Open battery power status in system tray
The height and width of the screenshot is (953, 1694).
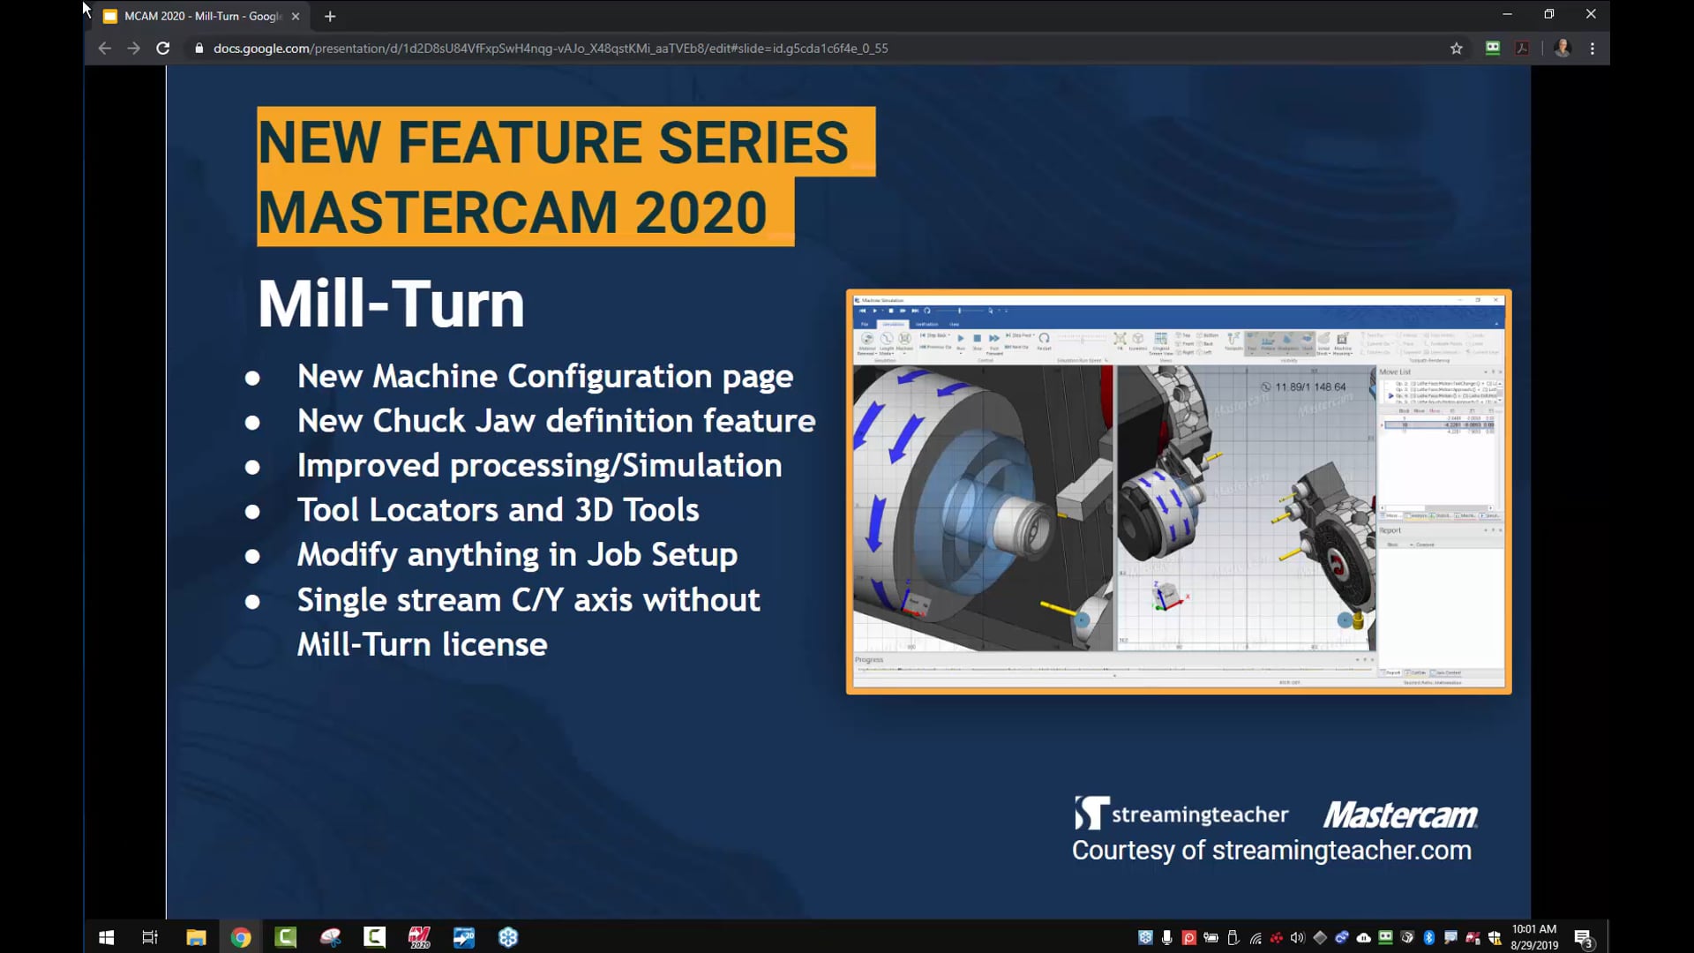[x=1211, y=938]
